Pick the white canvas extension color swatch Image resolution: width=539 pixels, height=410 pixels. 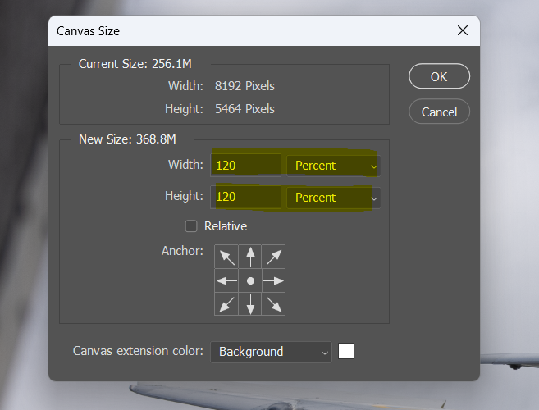click(346, 351)
